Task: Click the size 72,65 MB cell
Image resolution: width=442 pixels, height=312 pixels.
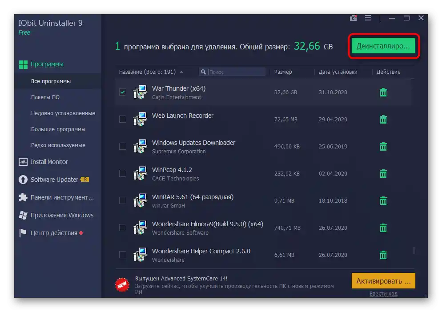Action: coord(285,120)
